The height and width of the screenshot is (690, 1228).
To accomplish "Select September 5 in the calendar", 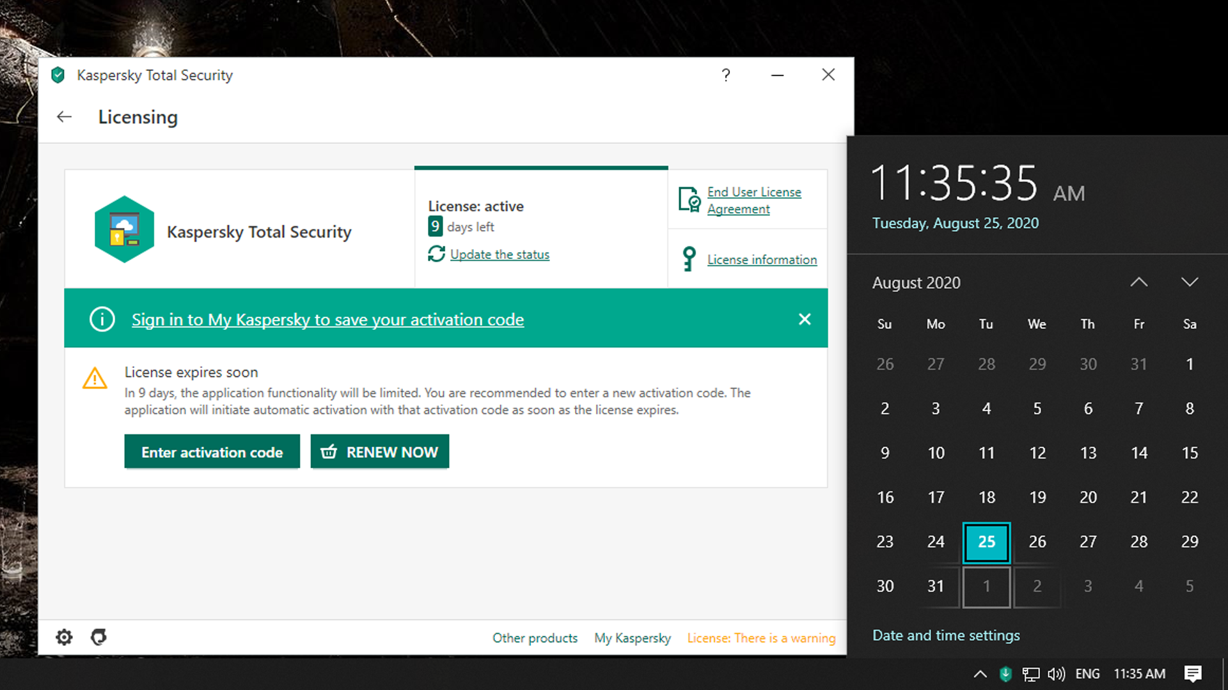I will coord(1190,586).
